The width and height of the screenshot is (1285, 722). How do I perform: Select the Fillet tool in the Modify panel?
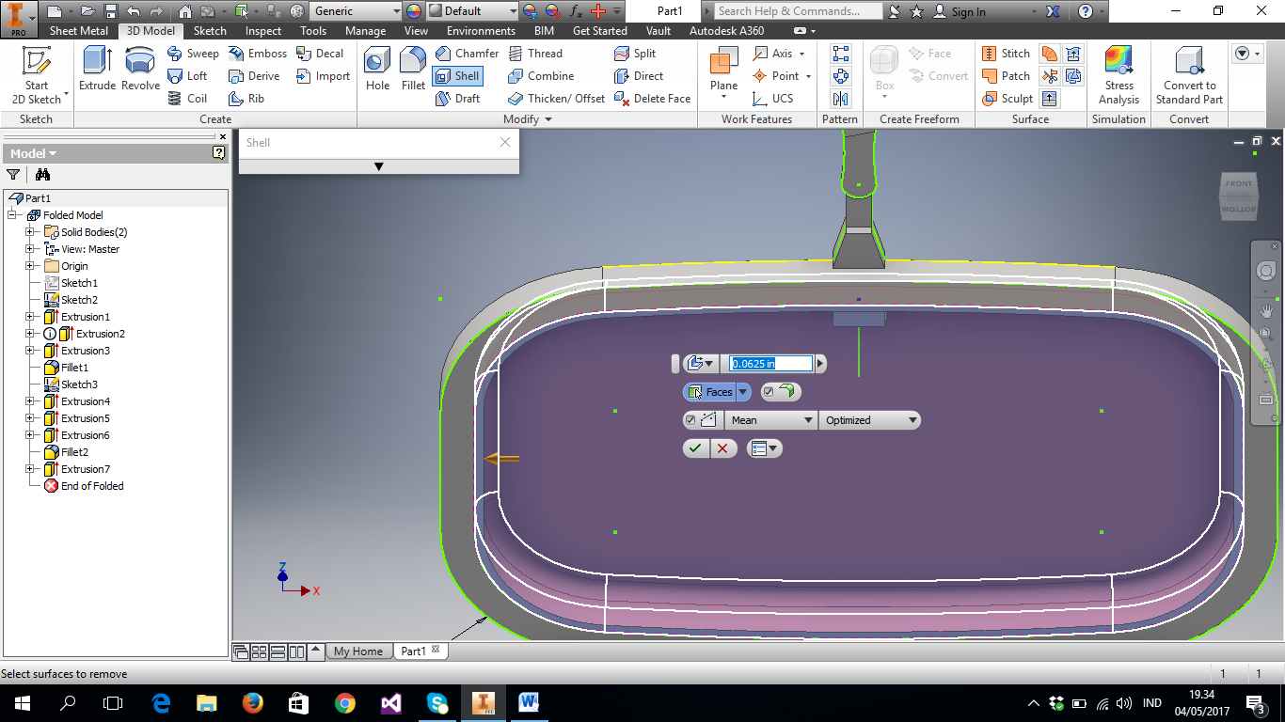412,75
